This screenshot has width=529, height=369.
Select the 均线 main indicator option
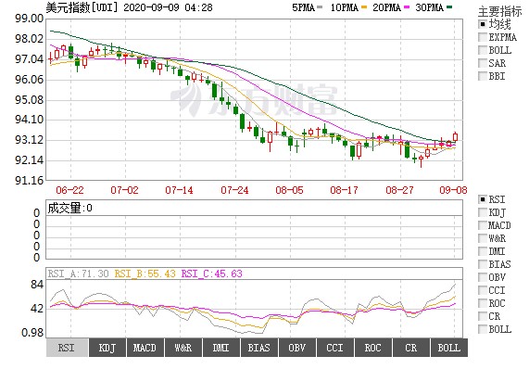[x=483, y=24]
